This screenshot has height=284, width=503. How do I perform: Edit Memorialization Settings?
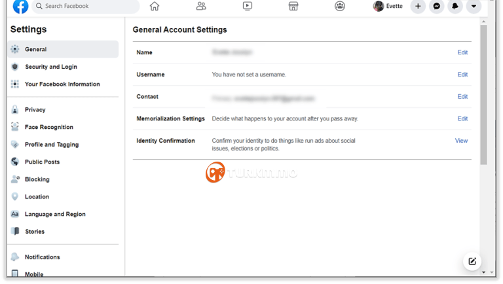(462, 118)
